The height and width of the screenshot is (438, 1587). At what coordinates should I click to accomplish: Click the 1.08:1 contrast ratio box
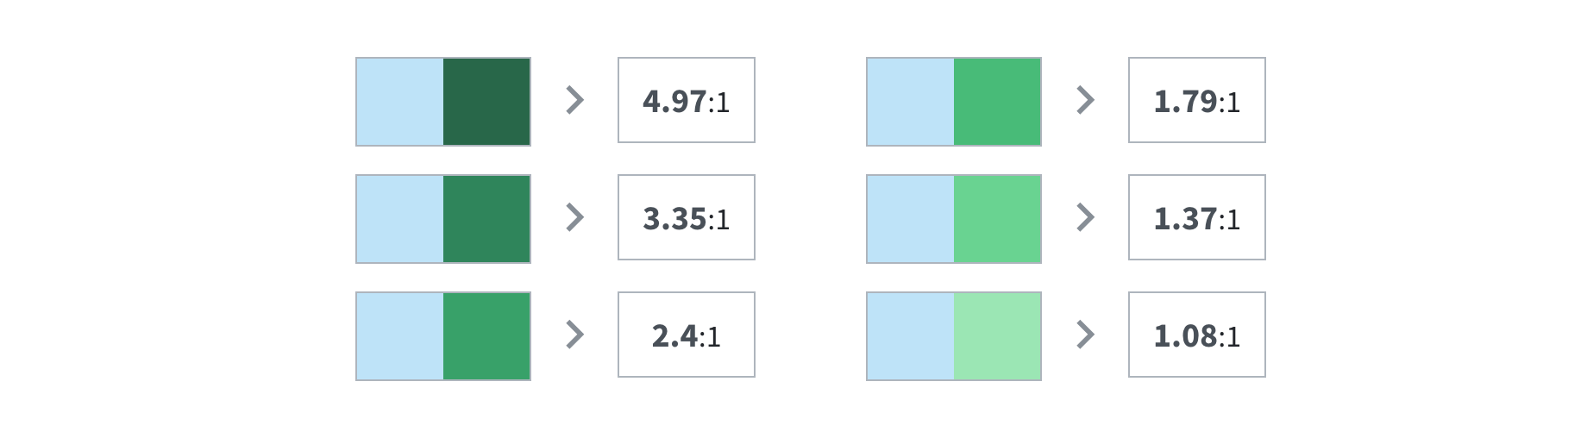point(1197,335)
